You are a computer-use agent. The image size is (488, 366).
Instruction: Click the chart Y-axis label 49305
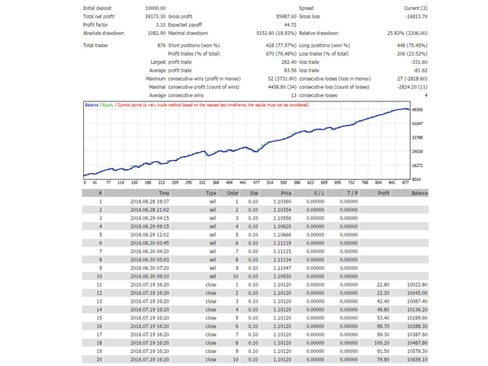pyautogui.click(x=417, y=110)
